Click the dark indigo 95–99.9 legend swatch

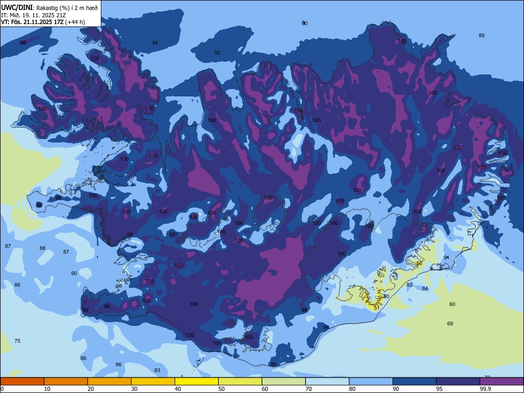[x=458, y=381]
